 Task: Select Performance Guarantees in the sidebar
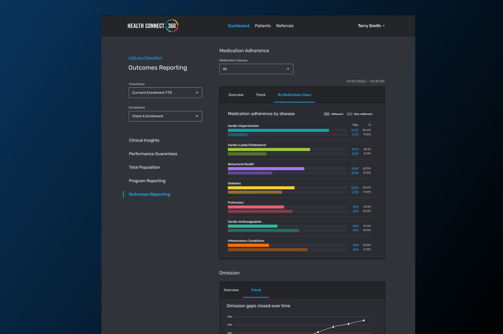click(153, 154)
